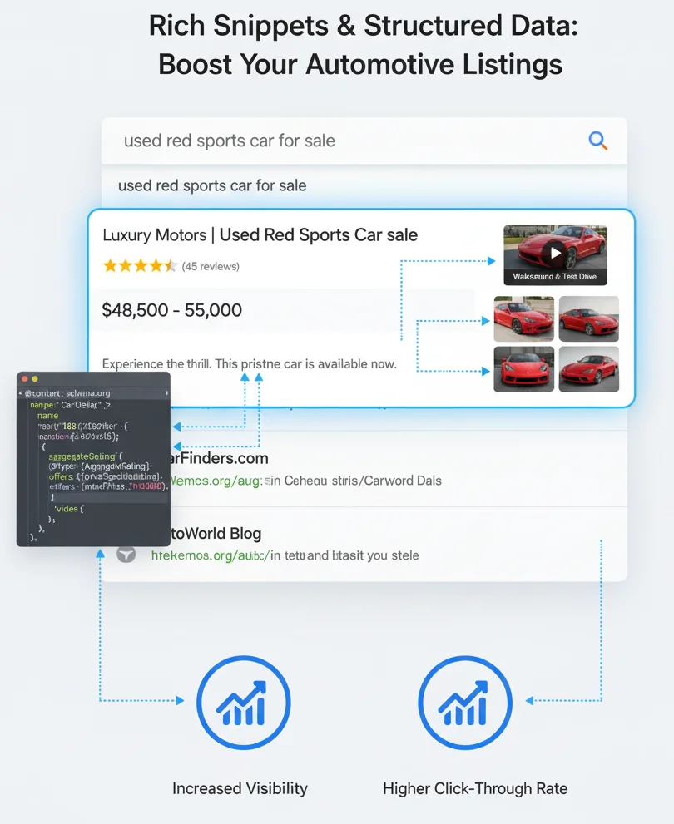Viewport: 674px width, 824px height.
Task: Close the JSON-LD code window via red dot
Action: click(x=25, y=378)
